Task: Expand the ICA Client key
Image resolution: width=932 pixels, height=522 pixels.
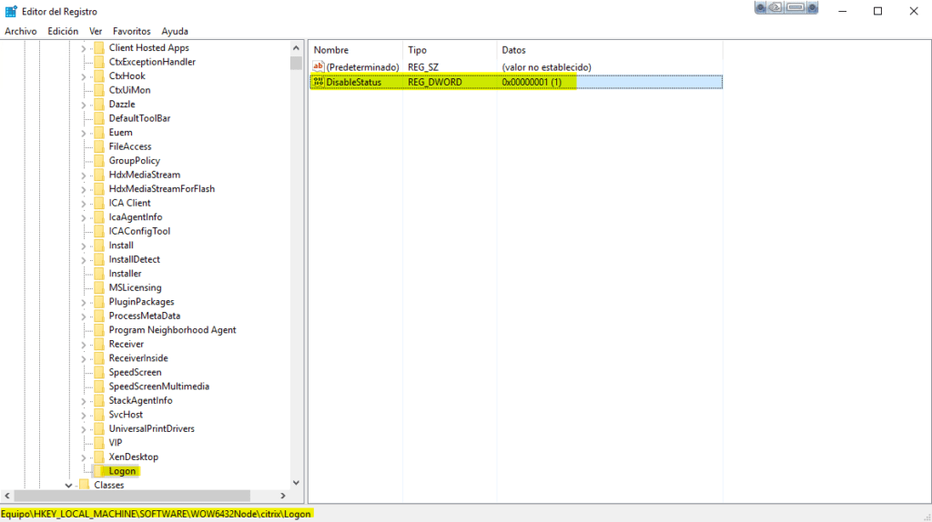Action: 84,203
